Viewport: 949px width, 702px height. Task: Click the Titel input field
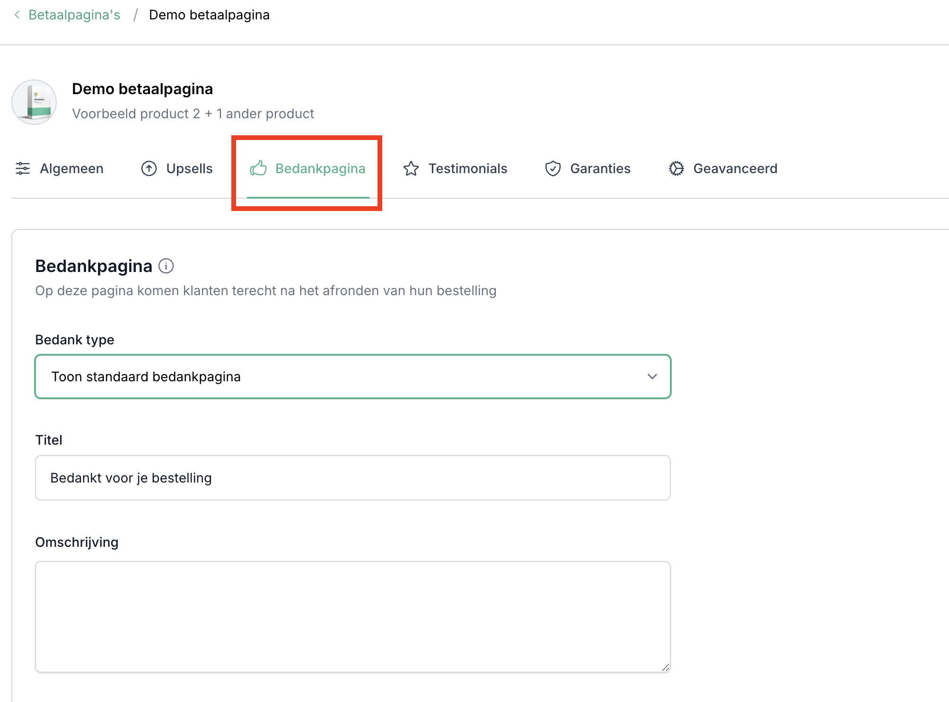352,478
